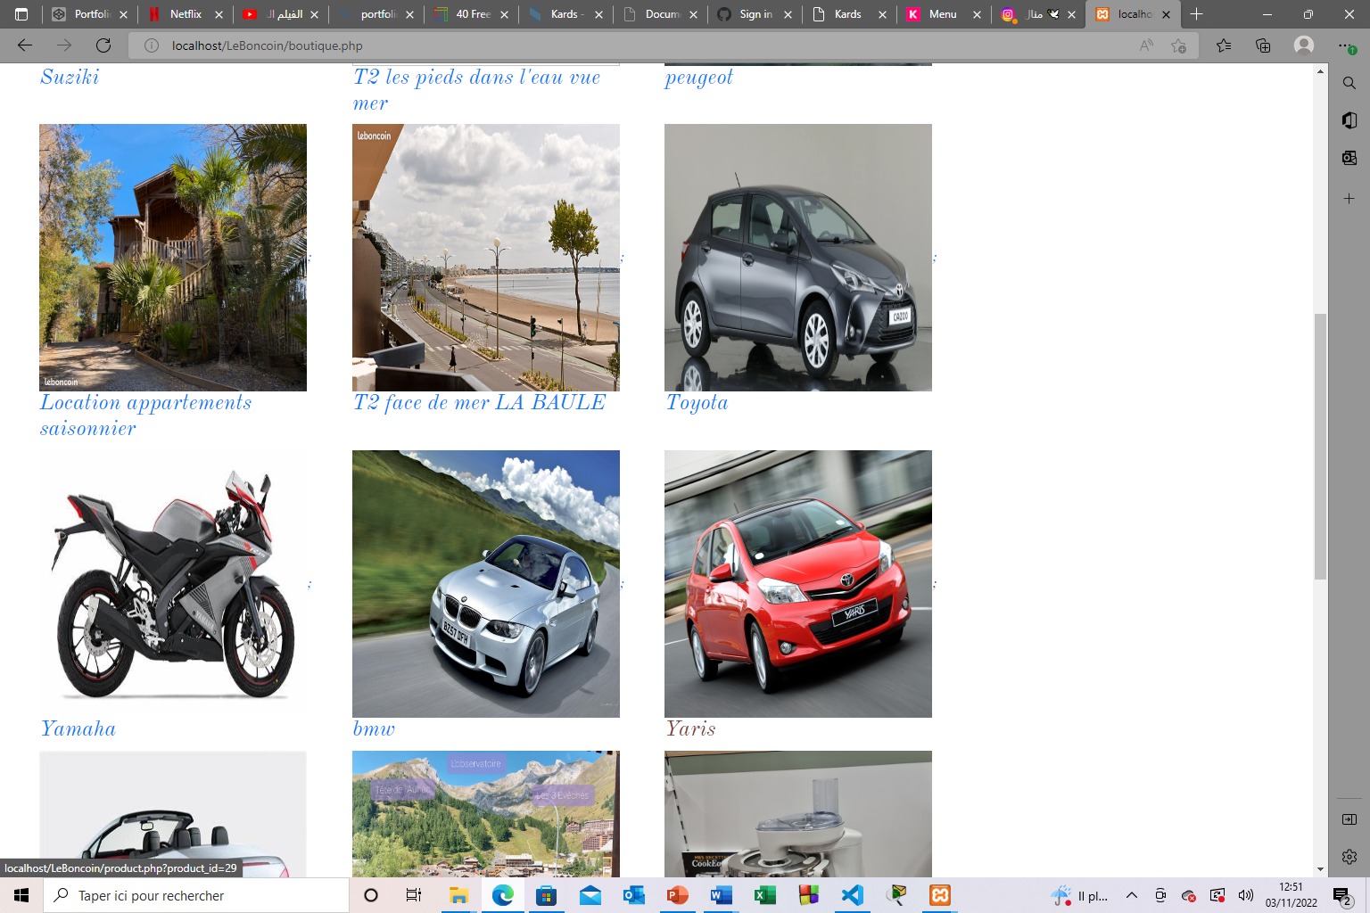Screen dimensions: 1370x913
Task: Switch to the Netflix tab
Action: coord(185,14)
